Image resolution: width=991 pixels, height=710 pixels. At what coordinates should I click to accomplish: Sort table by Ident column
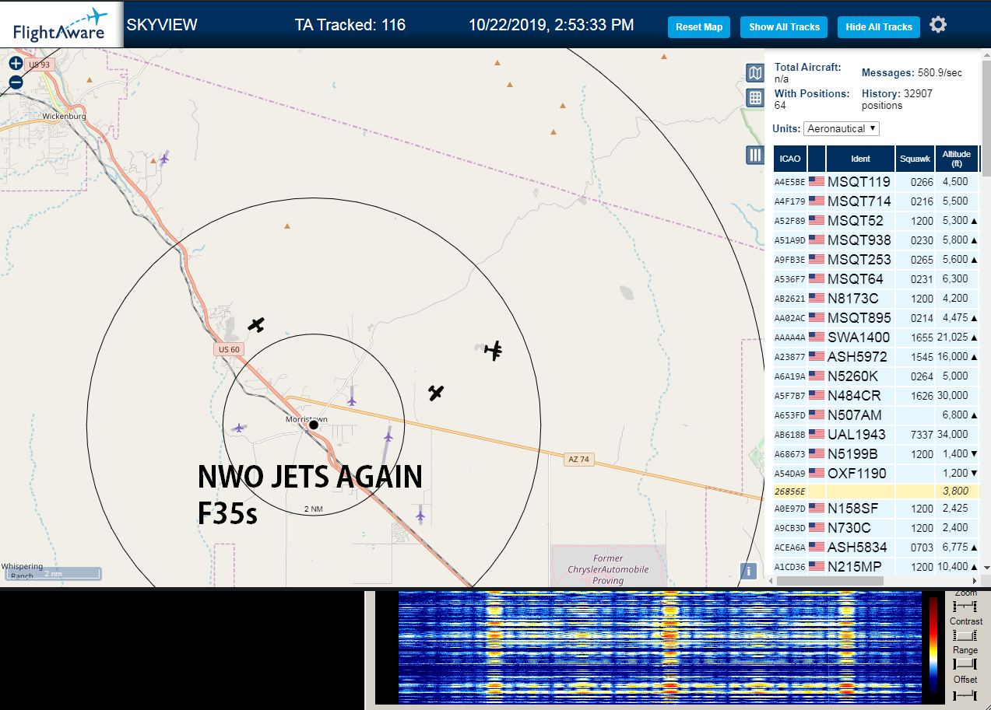coord(860,159)
